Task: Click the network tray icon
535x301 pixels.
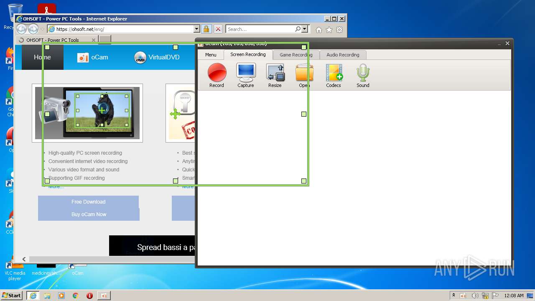Action: (x=485, y=296)
